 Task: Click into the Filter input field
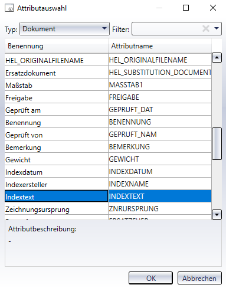(x=167, y=29)
